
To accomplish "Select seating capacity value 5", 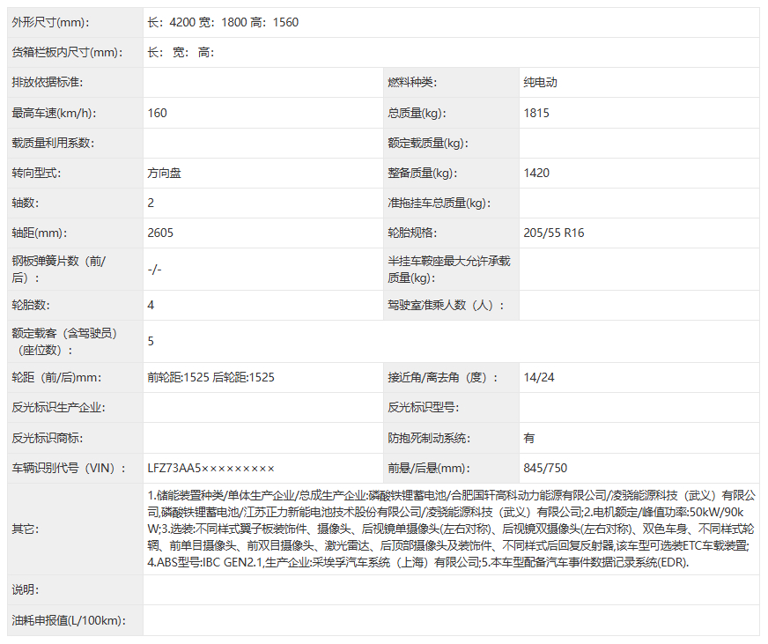I will coord(151,341).
